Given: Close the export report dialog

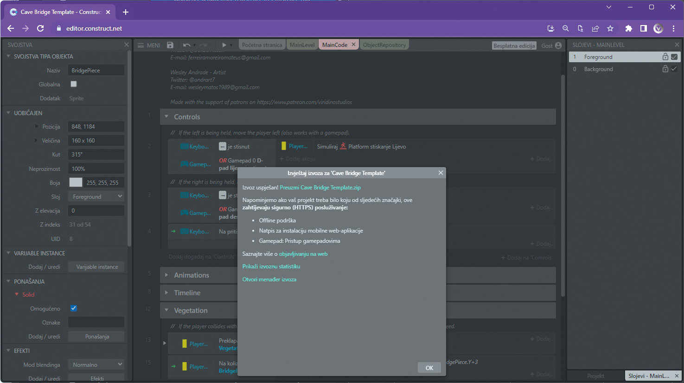Looking at the screenshot, I should 441,173.
